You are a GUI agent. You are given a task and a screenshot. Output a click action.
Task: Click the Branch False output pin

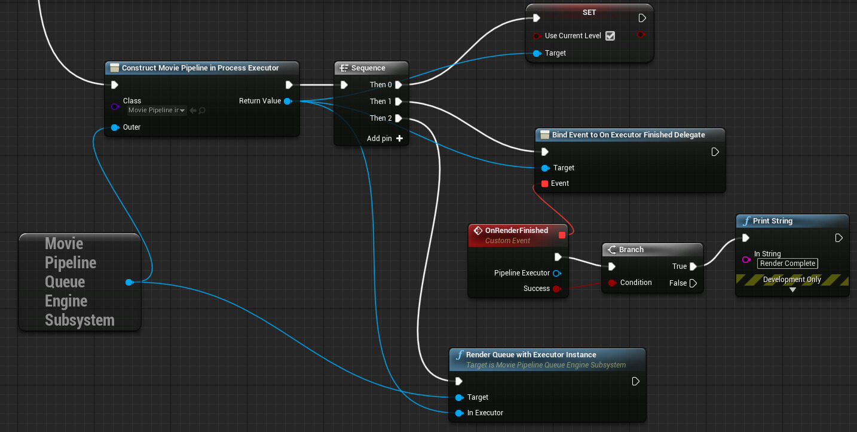click(693, 283)
